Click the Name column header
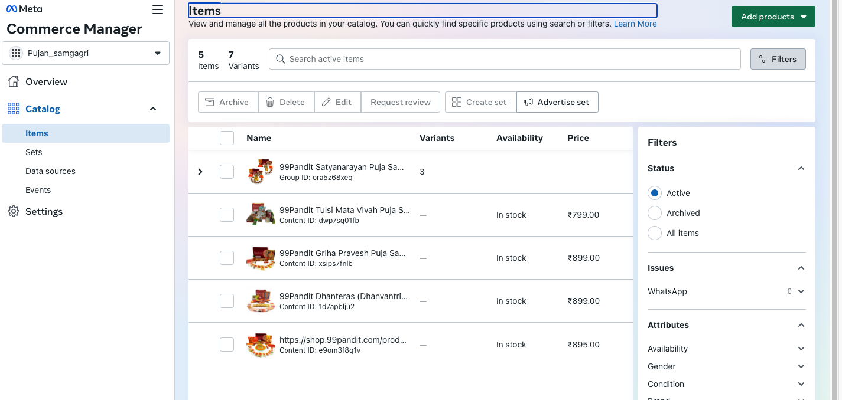This screenshot has height=400, width=842. [259, 138]
